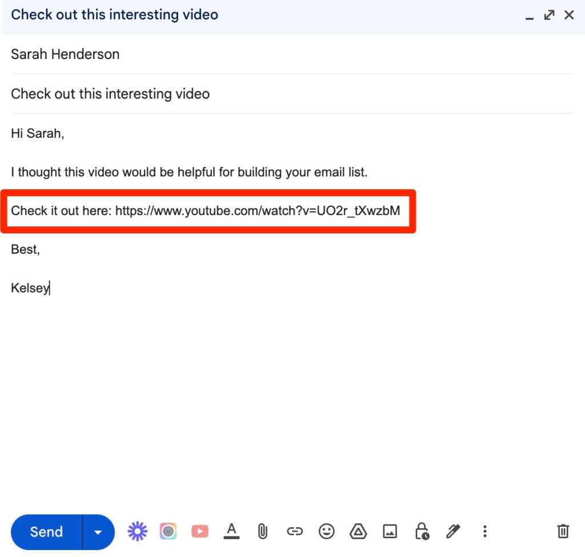Viewport: 585px width, 557px height.
Task: Insert a file from Google Drive
Action: (x=358, y=531)
